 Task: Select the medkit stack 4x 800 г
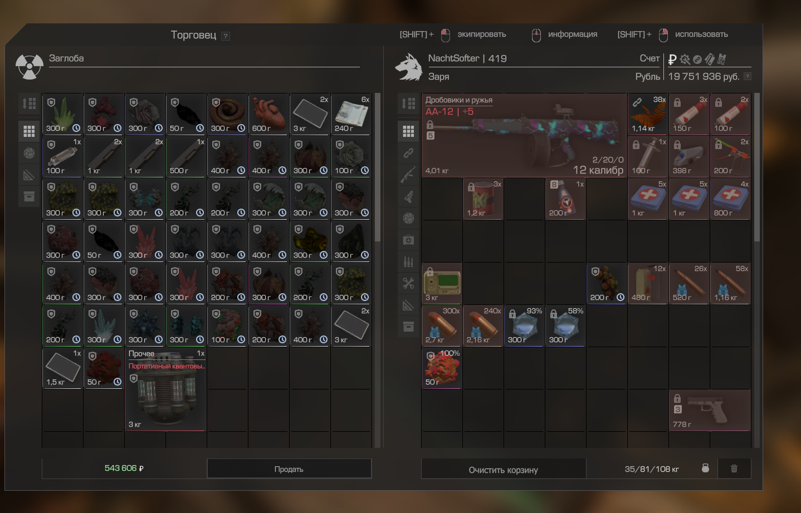coord(730,199)
